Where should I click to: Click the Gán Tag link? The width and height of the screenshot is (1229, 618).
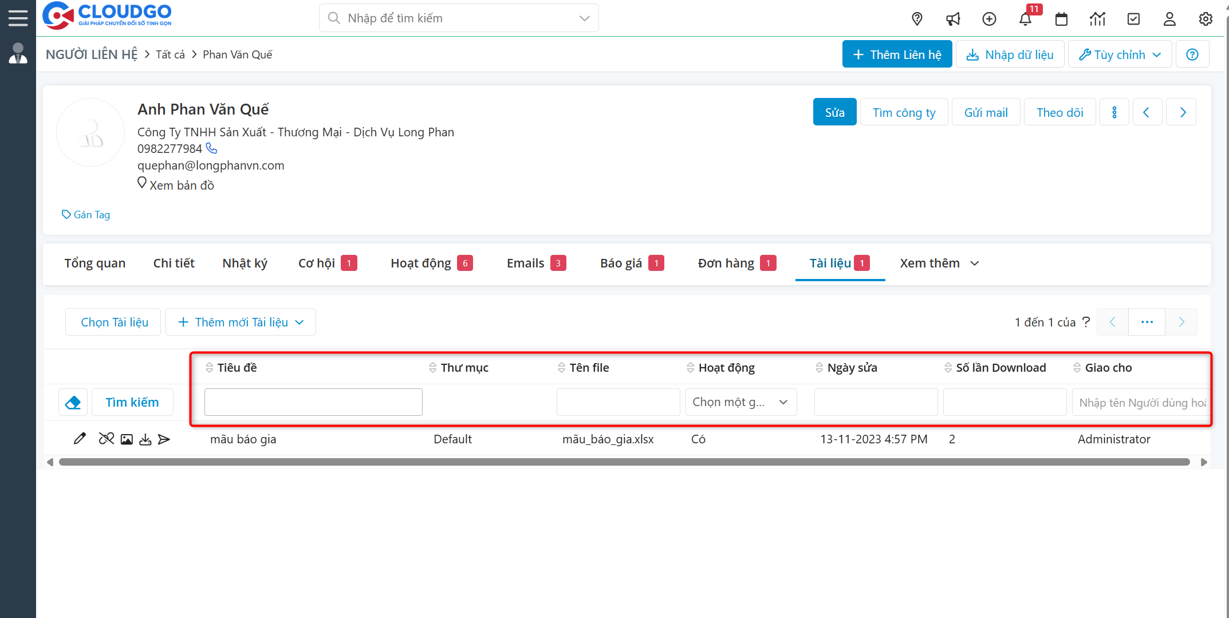pos(86,215)
